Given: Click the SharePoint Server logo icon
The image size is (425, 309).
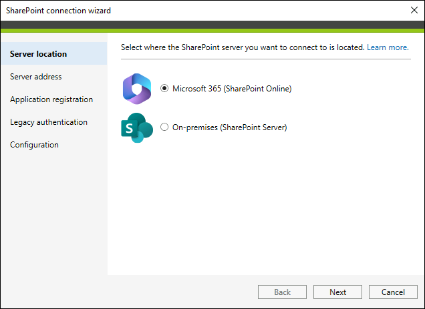Looking at the screenshot, I should coord(137,127).
